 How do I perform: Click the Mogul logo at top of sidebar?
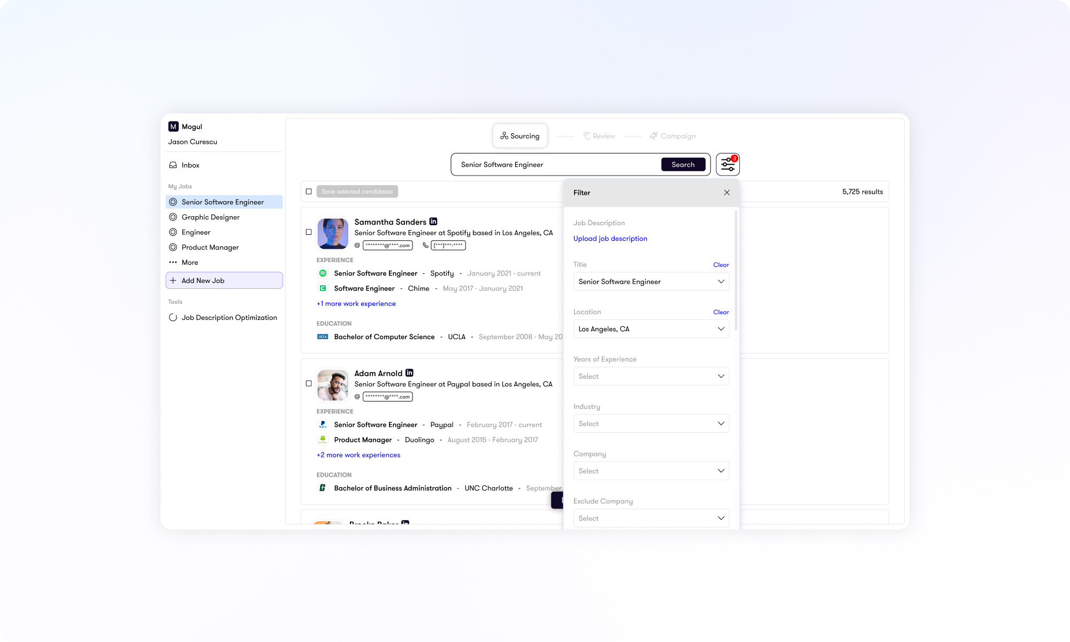[x=173, y=126]
